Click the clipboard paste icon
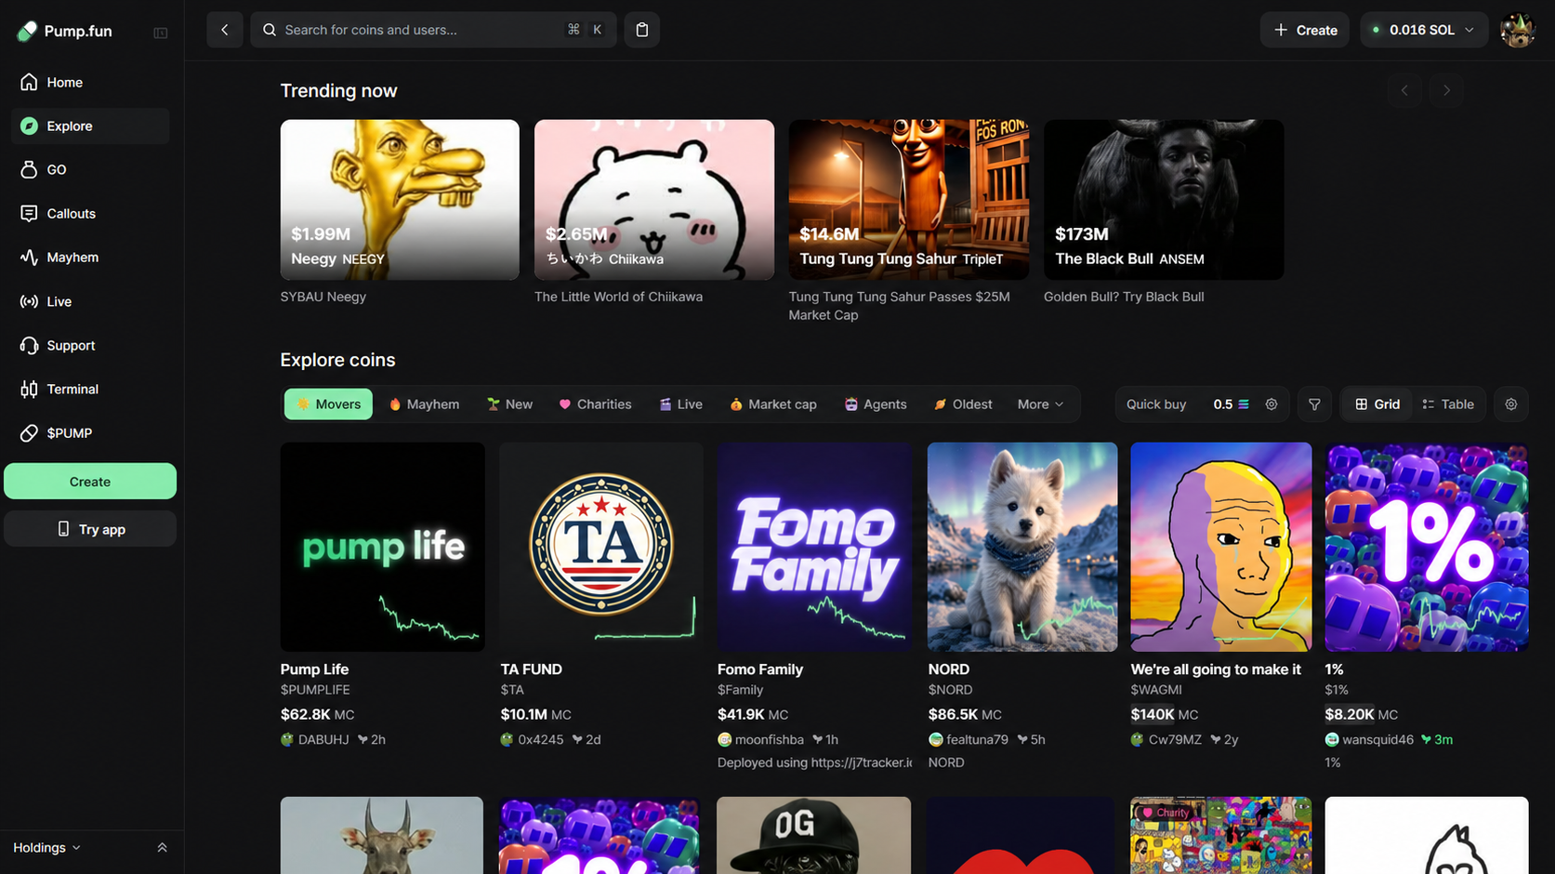The image size is (1555, 874). point(642,30)
